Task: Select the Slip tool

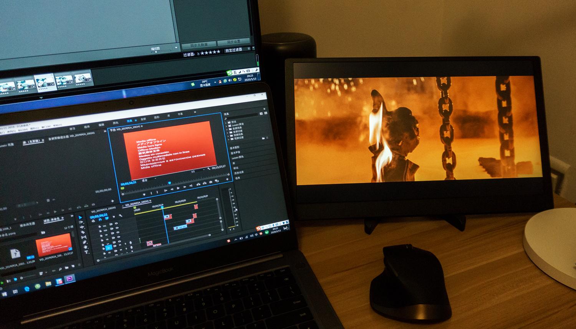Action: 84,238
